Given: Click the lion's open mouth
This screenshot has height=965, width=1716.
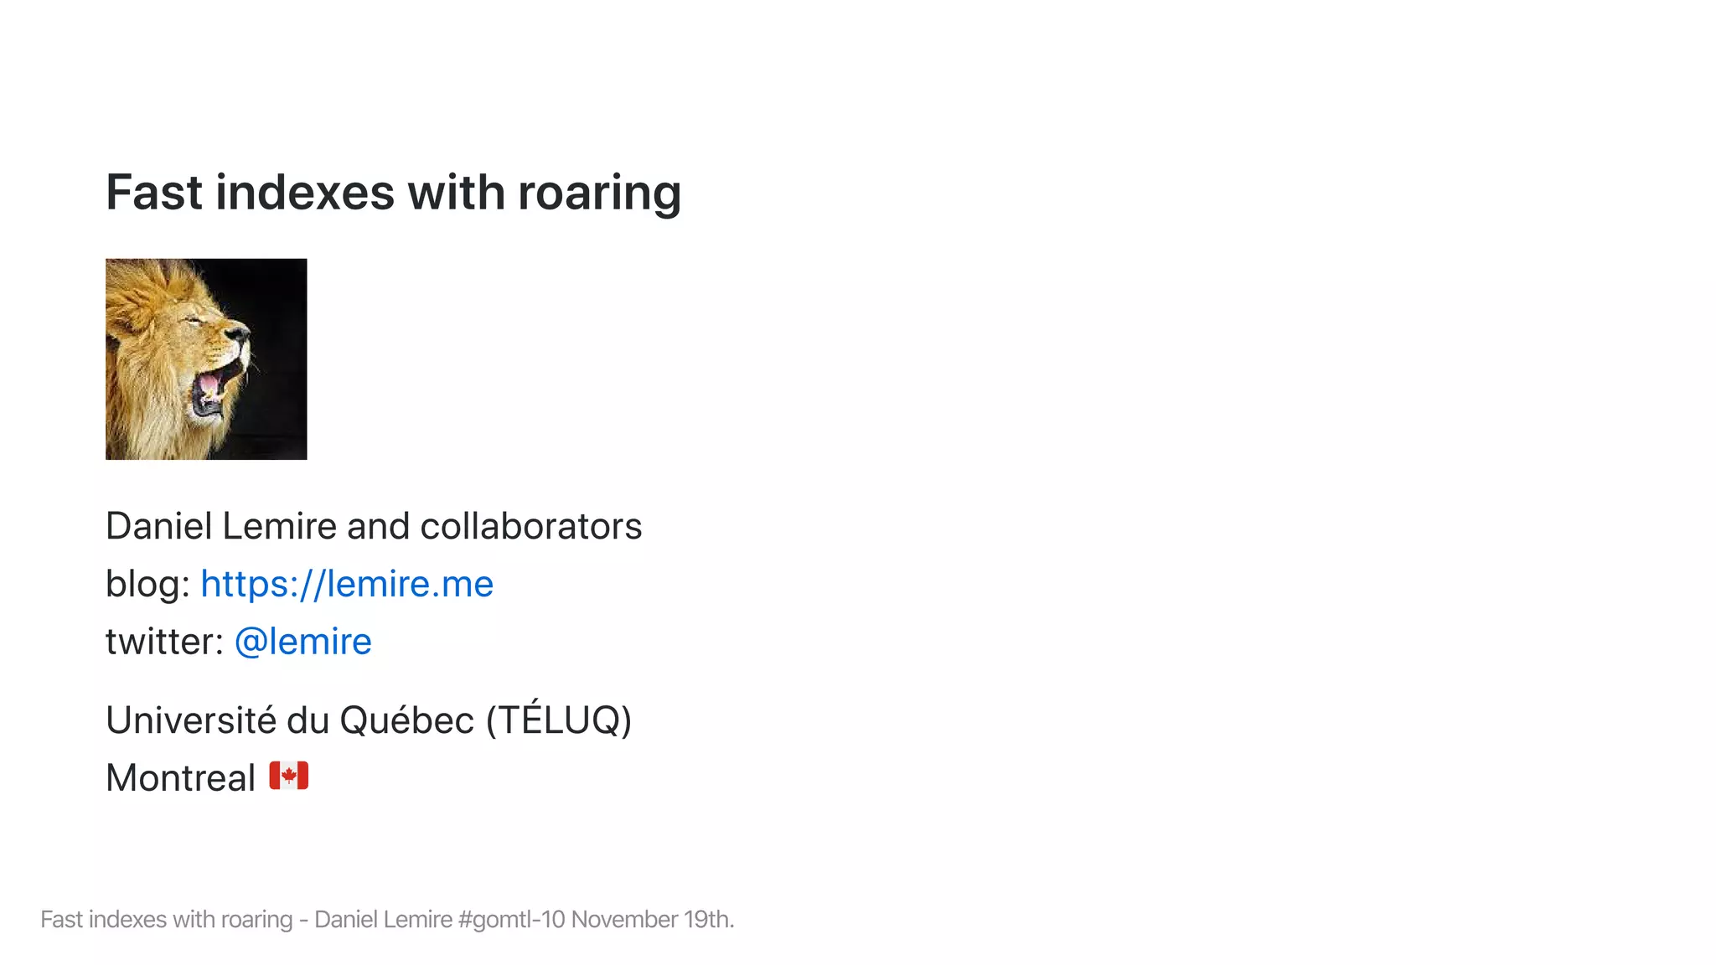Looking at the screenshot, I should click(209, 392).
